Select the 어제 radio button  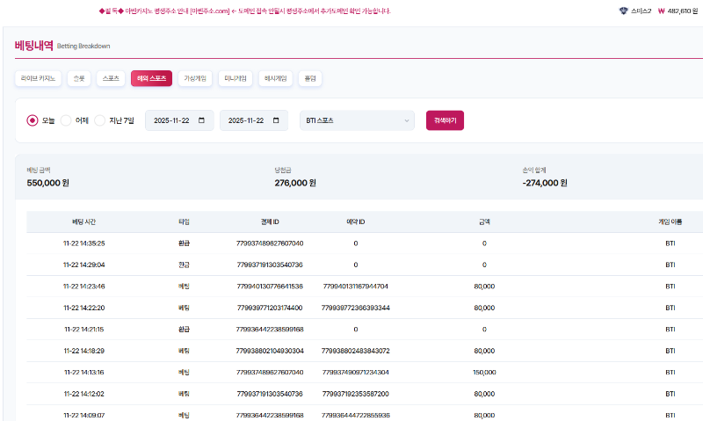[66, 120]
